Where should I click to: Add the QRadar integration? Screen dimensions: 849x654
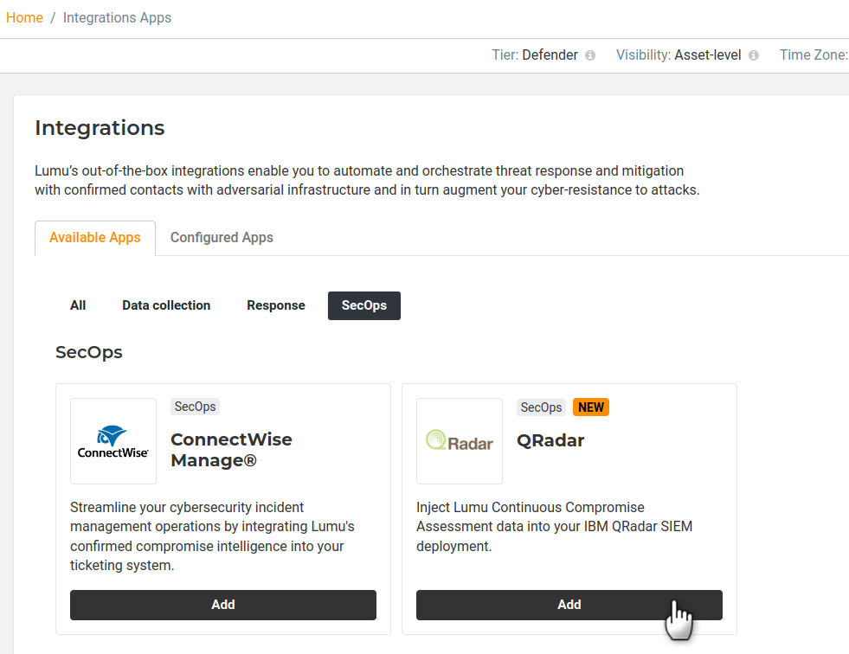point(569,605)
